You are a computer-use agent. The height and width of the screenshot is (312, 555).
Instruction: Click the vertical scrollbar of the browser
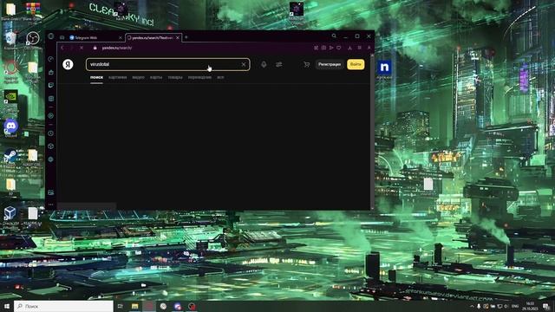pyautogui.click(x=372, y=131)
